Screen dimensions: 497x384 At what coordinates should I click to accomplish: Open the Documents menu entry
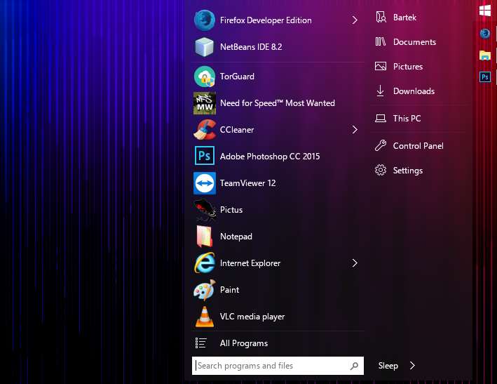tap(414, 42)
